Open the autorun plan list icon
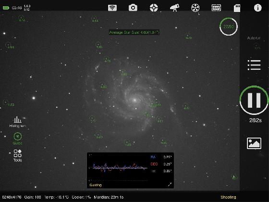The width and height of the screenshot is (269, 202). click(x=254, y=65)
